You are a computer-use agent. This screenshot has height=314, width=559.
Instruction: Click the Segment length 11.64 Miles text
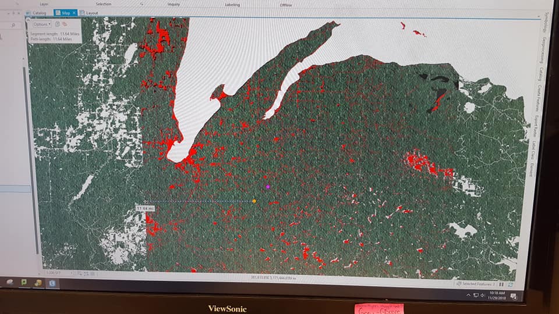(x=55, y=34)
